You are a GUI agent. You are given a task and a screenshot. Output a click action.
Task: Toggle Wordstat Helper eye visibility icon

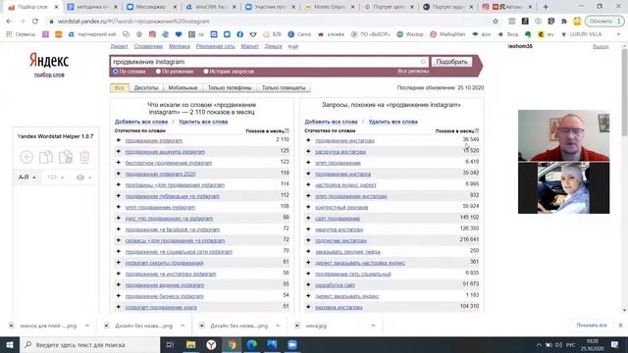coord(80,177)
